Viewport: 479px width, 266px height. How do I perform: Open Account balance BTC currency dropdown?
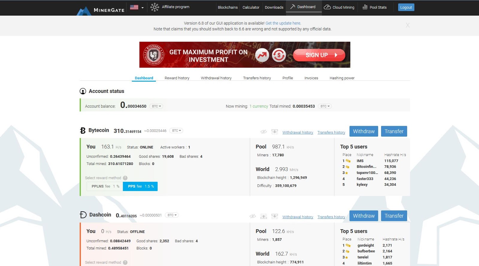click(156, 106)
